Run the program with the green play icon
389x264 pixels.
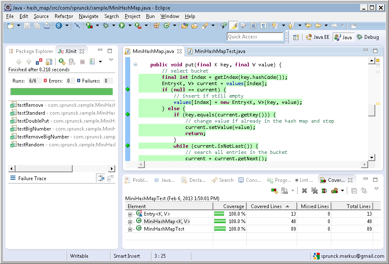pos(122,25)
